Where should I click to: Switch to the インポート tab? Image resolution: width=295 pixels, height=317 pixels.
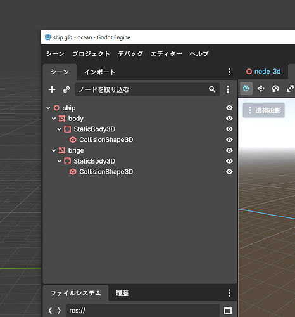pos(100,72)
